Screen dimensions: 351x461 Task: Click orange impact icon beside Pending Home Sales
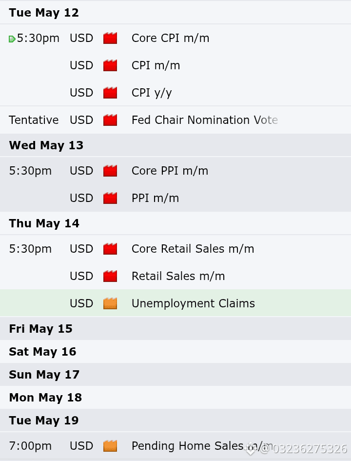[110, 446]
